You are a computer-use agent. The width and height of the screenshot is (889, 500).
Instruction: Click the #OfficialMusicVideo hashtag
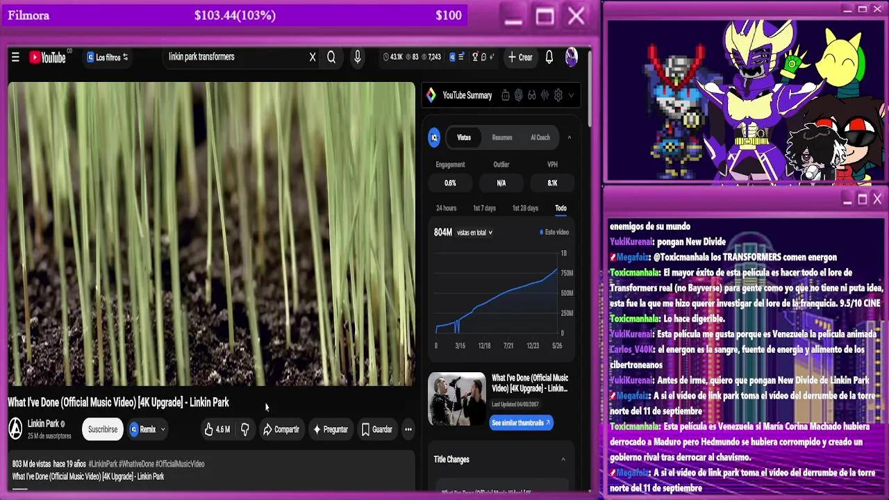tap(180, 464)
